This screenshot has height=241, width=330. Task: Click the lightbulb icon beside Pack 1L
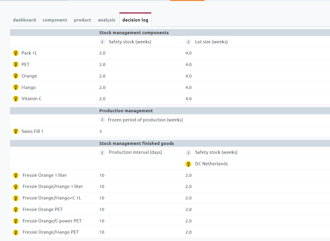coord(16,53)
